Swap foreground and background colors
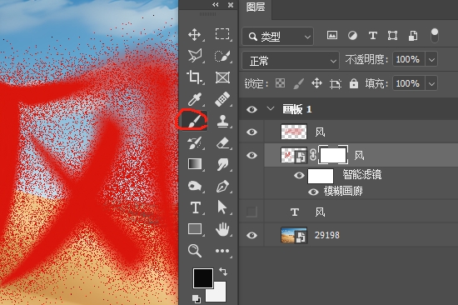The width and height of the screenshot is (458, 305). pos(223,272)
